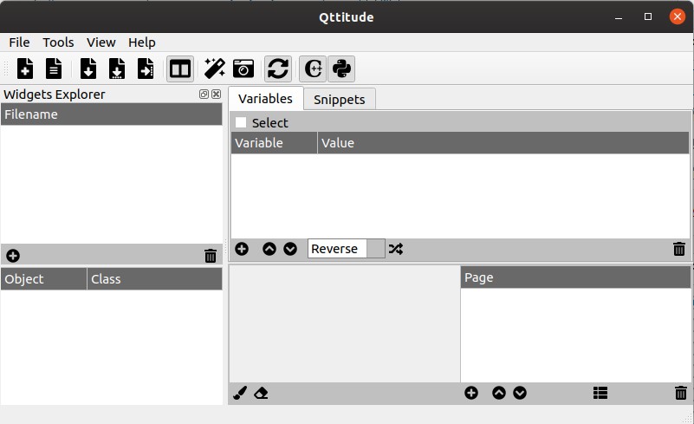Viewport: 694px width, 424px height.
Task: Delete selected file in Widgets Explorer
Action: tap(211, 256)
